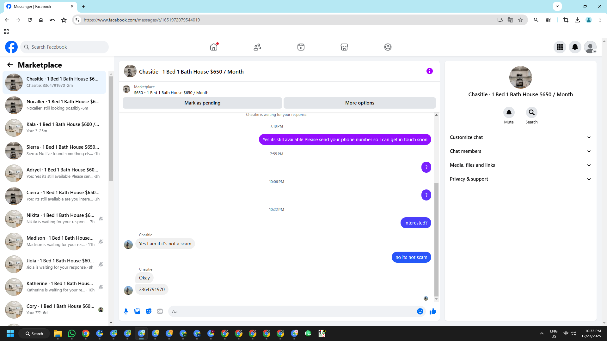Image resolution: width=607 pixels, height=341 pixels.
Task: Click the Mark as pending button
Action: coord(202,103)
